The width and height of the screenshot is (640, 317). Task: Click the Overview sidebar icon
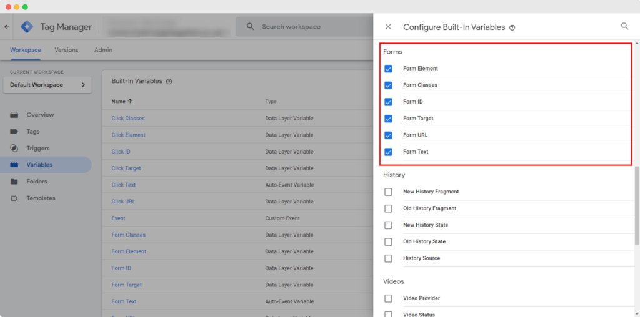(x=14, y=115)
